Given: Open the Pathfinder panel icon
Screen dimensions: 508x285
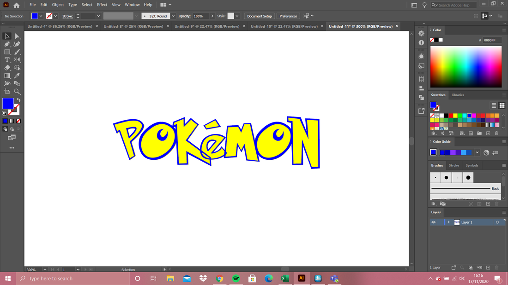Looking at the screenshot, I should point(421,97).
